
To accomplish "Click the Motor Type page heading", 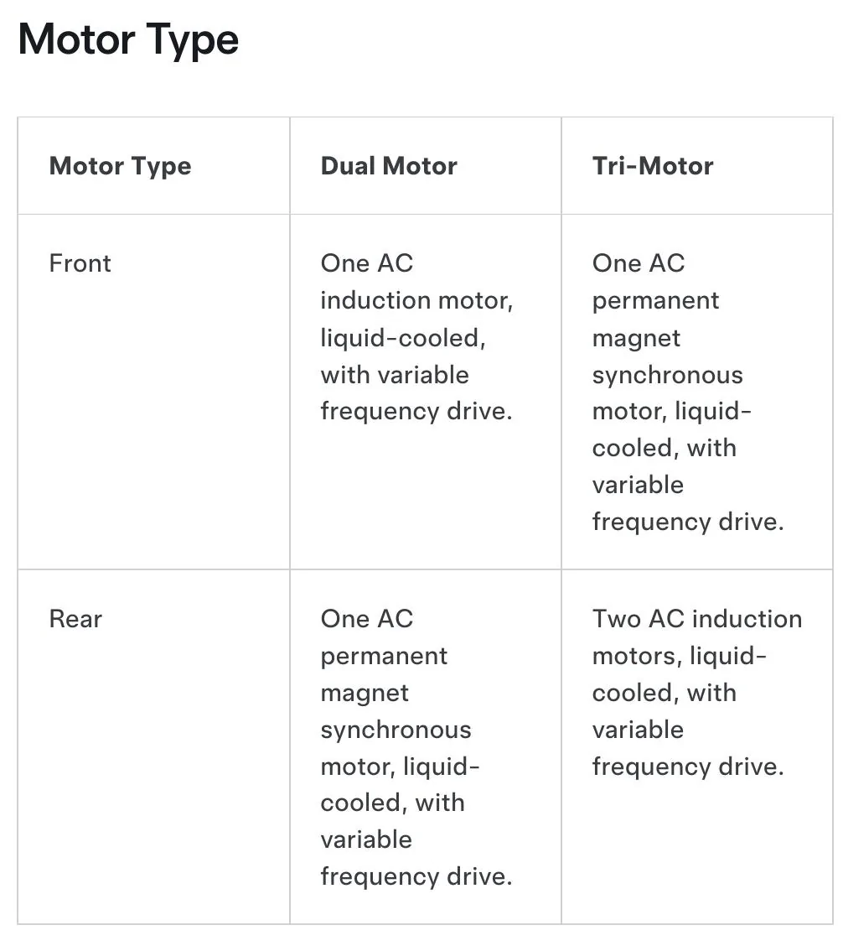I will click(x=128, y=40).
